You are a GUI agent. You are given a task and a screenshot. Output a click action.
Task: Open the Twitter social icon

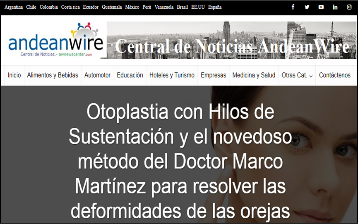pyautogui.click(x=307, y=7)
